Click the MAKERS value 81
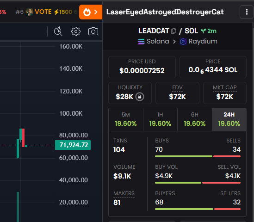Screen dimensions: 254x222 (117, 203)
